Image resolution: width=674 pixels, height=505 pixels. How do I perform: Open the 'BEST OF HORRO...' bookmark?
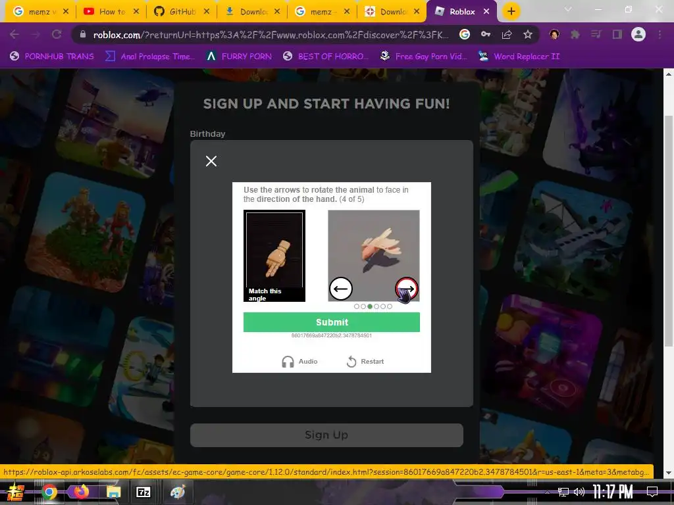click(326, 57)
